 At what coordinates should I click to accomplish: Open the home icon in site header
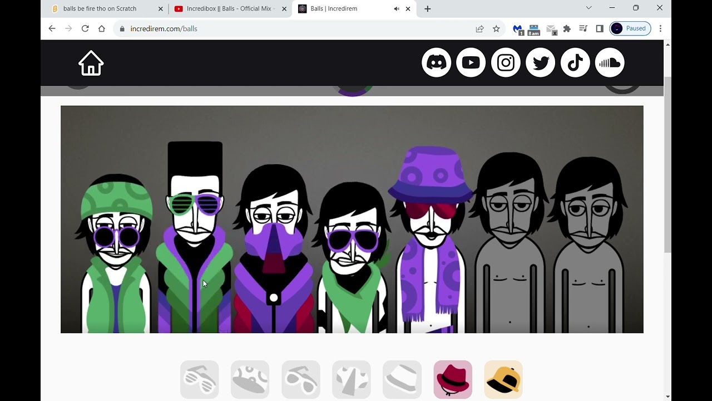point(91,63)
